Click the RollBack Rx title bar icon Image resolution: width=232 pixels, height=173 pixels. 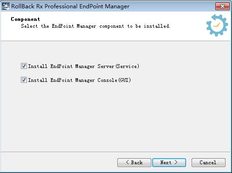click(x=6, y=6)
